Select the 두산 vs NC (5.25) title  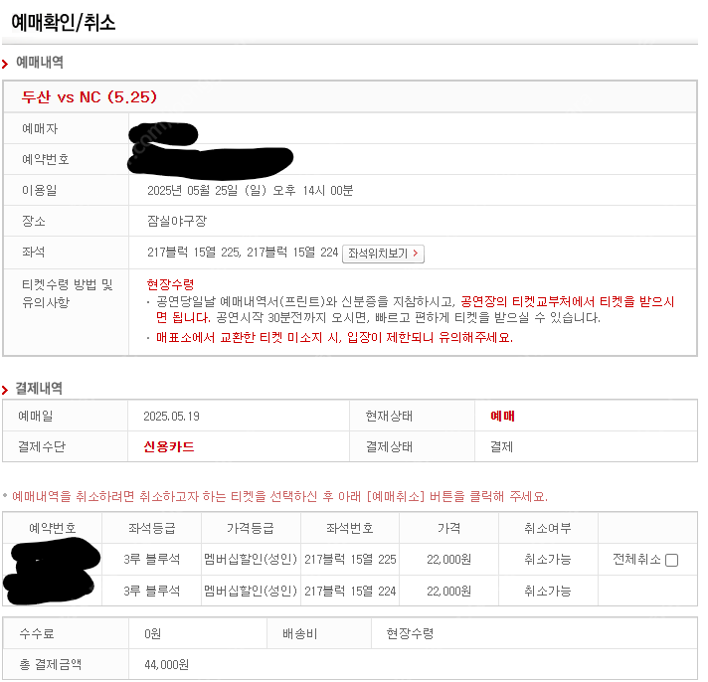pos(88,97)
